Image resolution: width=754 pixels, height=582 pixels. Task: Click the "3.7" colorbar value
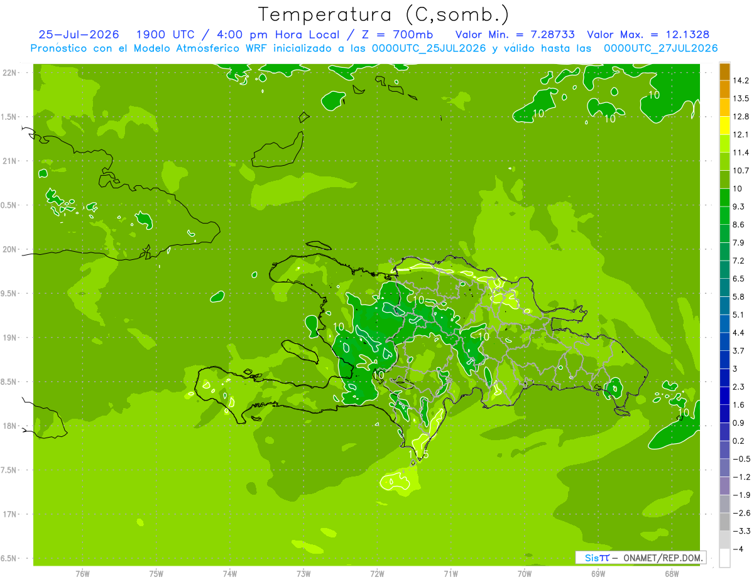point(738,351)
